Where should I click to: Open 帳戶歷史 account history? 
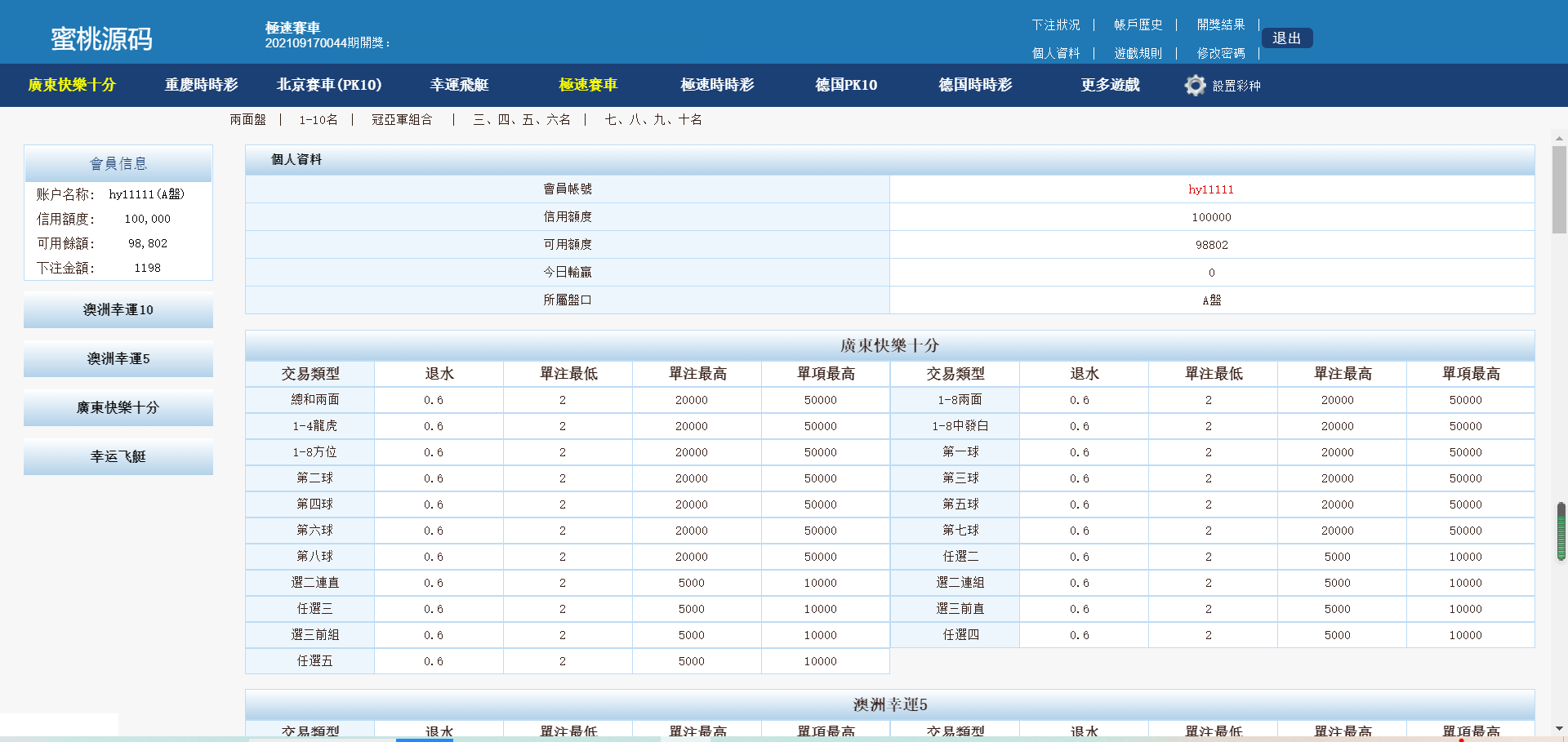pos(1138,25)
